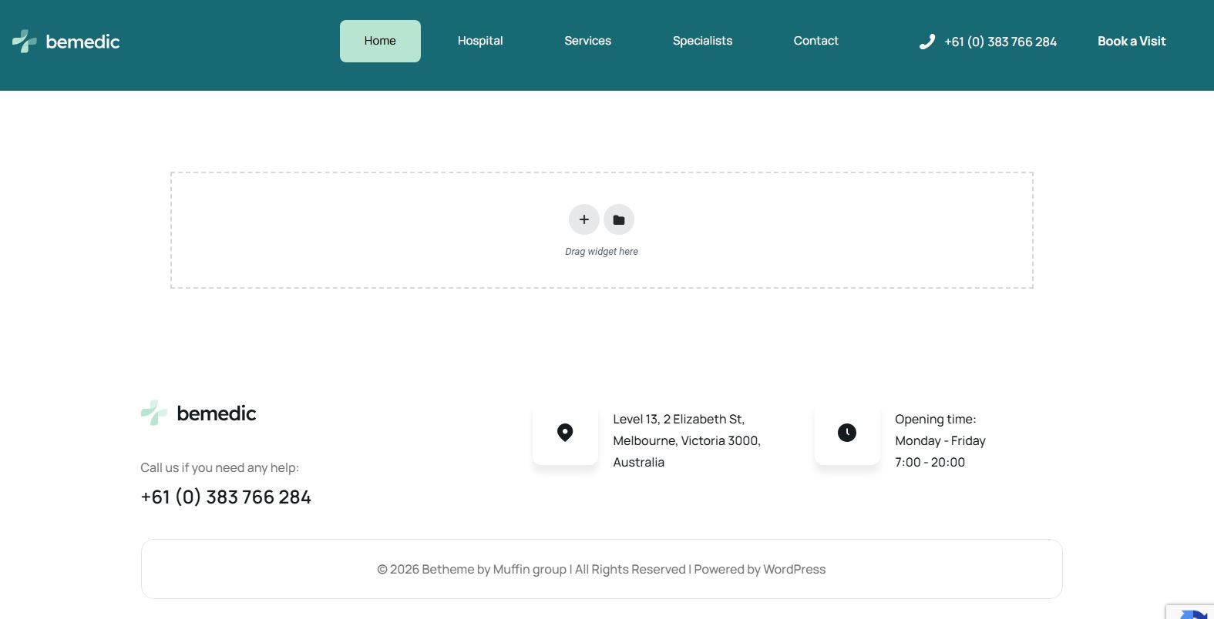This screenshot has height=619, width=1214.
Task: Select the Home menu item
Action: coord(380,41)
